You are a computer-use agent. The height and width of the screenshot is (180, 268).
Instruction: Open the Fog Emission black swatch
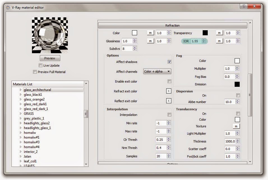[237, 84]
